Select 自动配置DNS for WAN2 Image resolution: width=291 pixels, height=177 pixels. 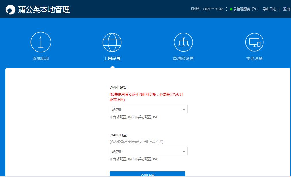tap(110, 159)
